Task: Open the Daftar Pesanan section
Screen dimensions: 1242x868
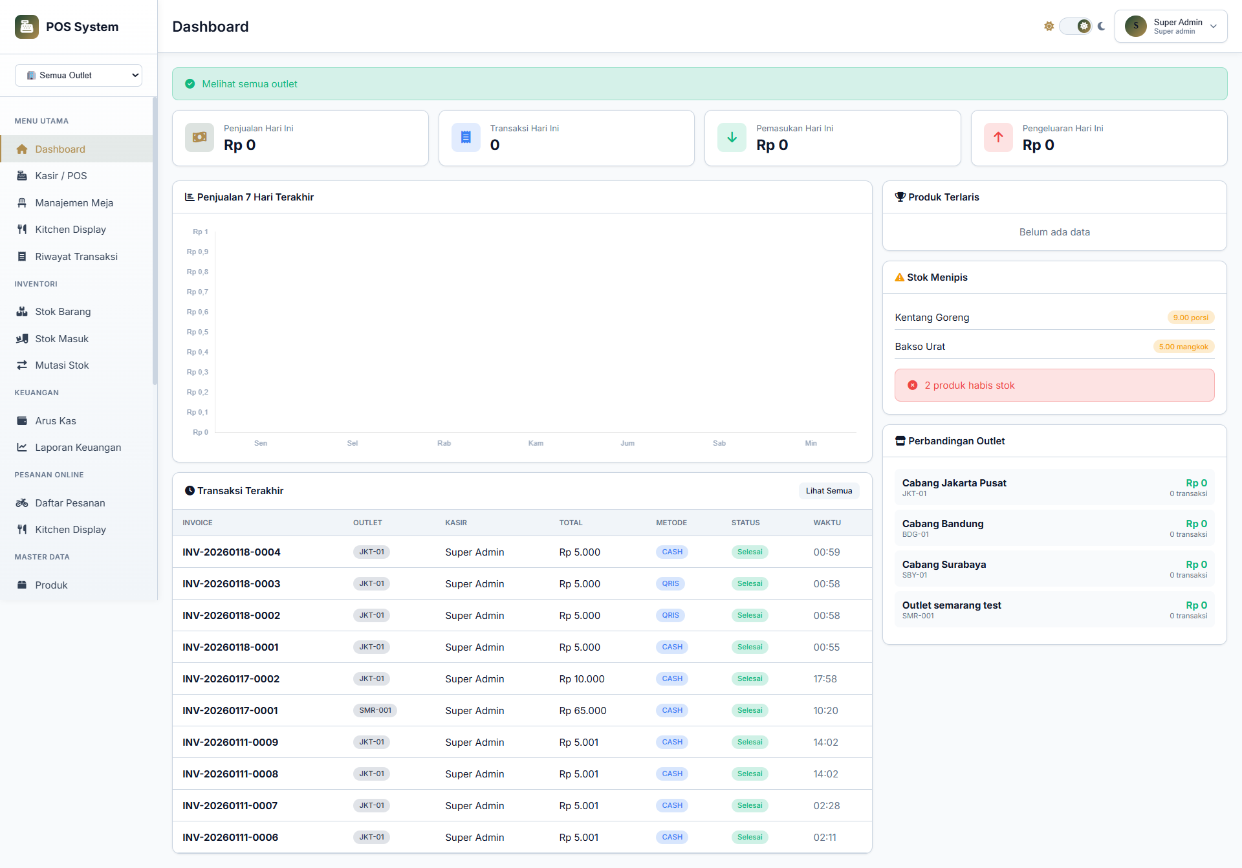Action: pyautogui.click(x=70, y=503)
